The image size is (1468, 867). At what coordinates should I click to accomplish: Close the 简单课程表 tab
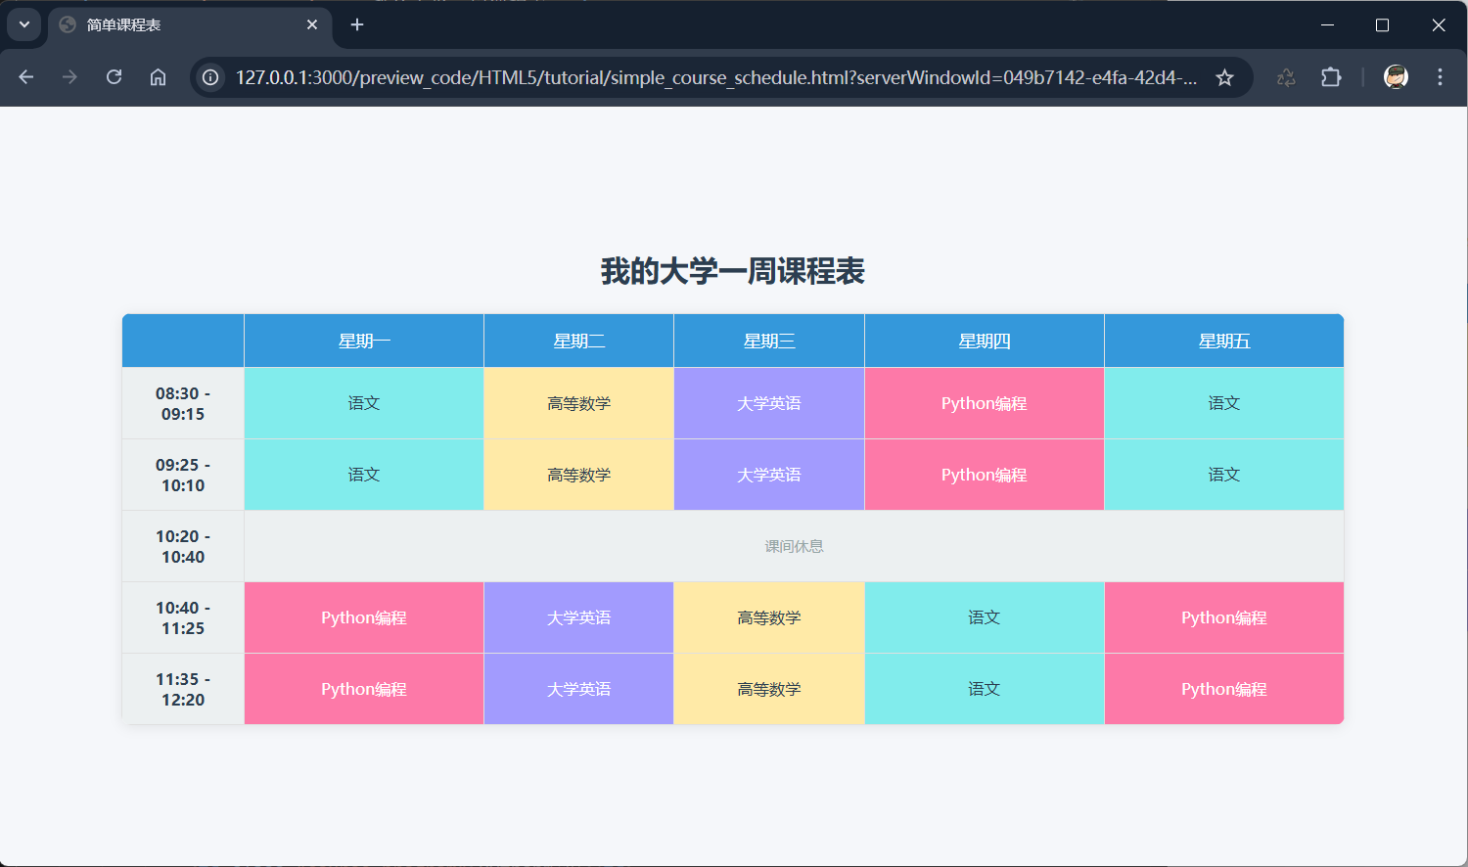click(x=312, y=24)
